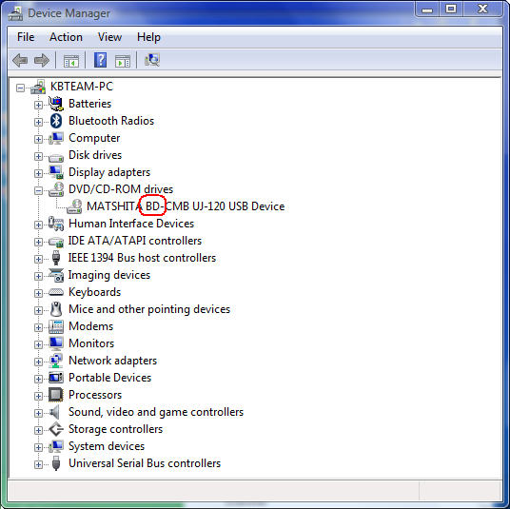The image size is (510, 509).
Task: Expand the Storage controllers category
Action: pyautogui.click(x=38, y=430)
